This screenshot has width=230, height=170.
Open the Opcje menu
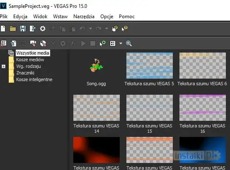[107, 17]
